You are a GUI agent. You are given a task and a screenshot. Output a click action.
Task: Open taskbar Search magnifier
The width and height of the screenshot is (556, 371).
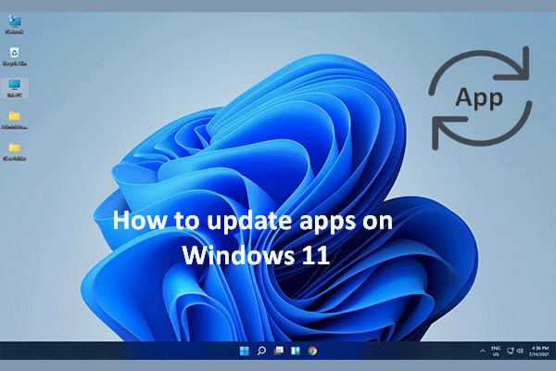point(261,351)
